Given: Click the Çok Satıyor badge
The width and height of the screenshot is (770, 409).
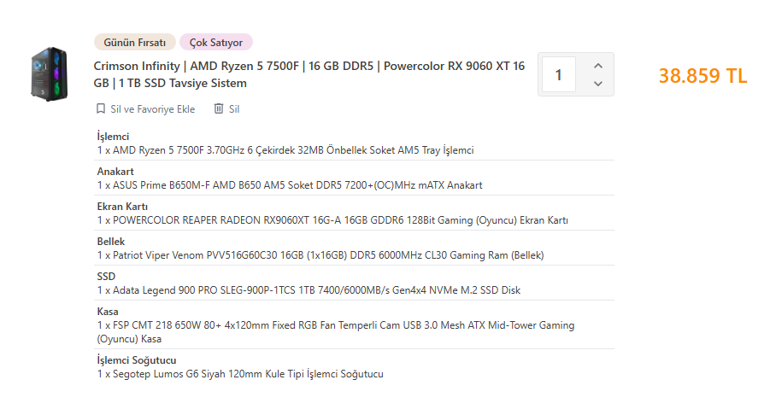Looking at the screenshot, I should pyautogui.click(x=216, y=42).
